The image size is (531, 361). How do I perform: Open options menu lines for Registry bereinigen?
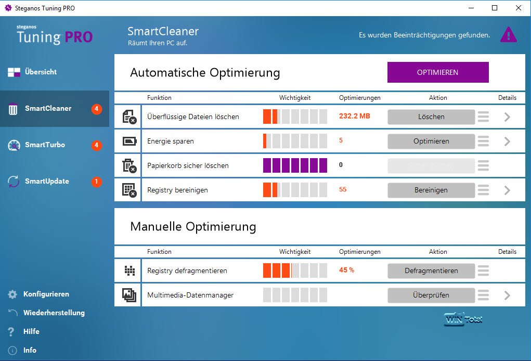point(483,190)
